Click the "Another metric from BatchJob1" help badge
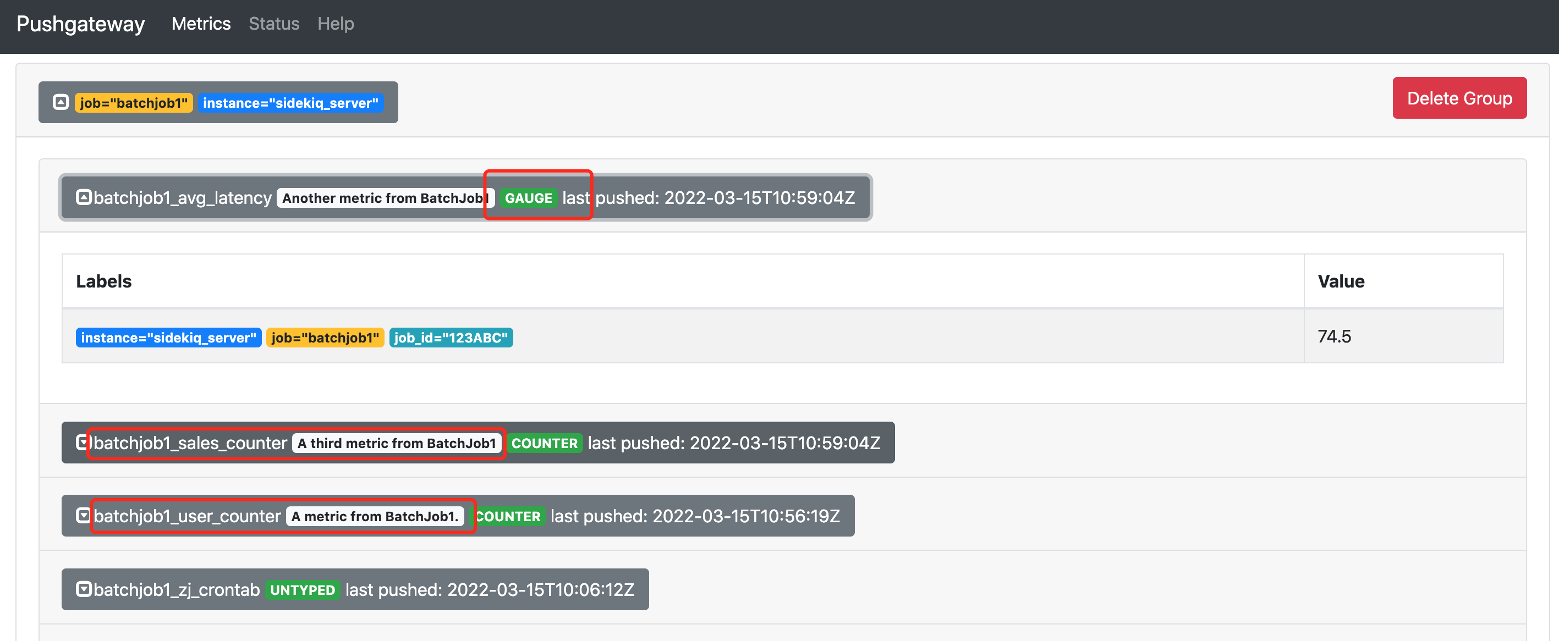The height and width of the screenshot is (641, 1559). 386,198
